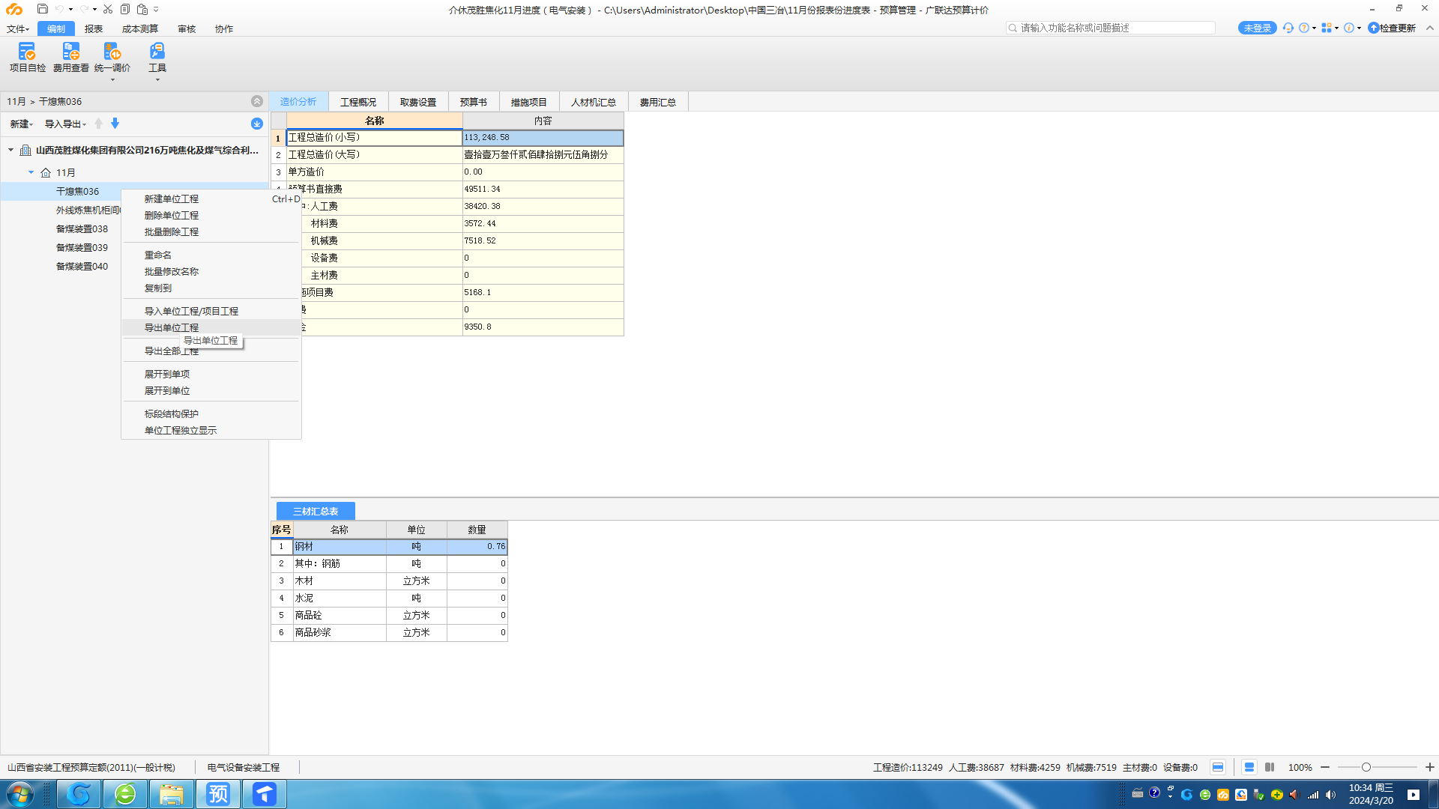Click the blue split-panel layout icon in status bar
The image size is (1439, 809).
pyautogui.click(x=1218, y=767)
